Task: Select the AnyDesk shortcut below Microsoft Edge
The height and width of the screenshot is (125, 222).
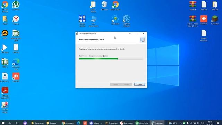Action: point(16,77)
